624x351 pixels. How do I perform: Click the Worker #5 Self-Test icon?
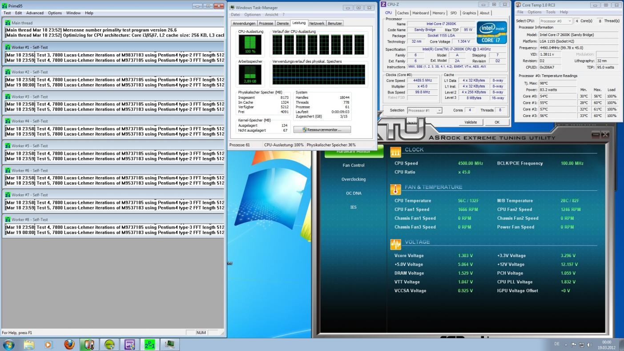(x=8, y=145)
